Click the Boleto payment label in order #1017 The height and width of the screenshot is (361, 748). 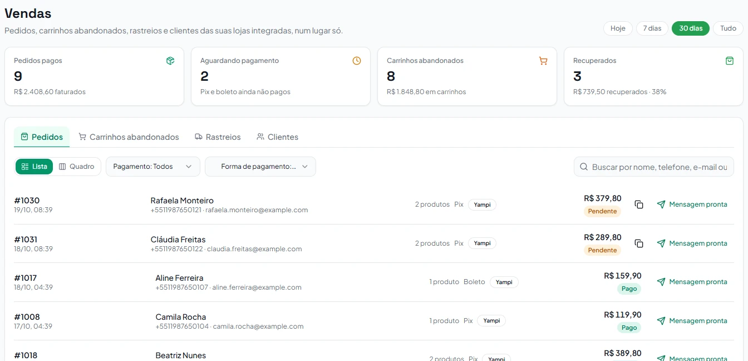(x=474, y=282)
